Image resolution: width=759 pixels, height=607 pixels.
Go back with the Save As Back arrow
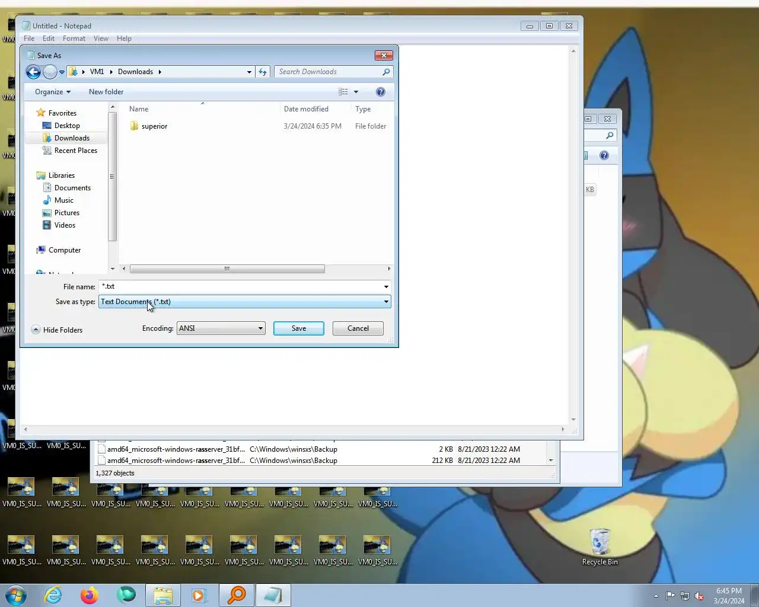tap(33, 72)
